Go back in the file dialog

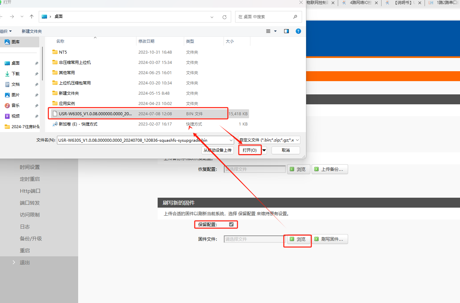click(x=1, y=17)
